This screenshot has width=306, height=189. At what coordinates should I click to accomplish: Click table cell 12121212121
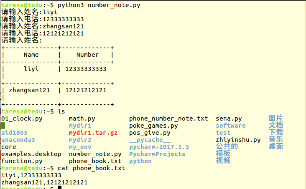(86, 90)
